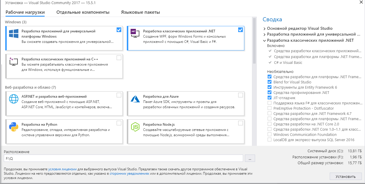Expand the universal Windows apps summary
This screenshot has width=365, height=184.
pos(264,34)
